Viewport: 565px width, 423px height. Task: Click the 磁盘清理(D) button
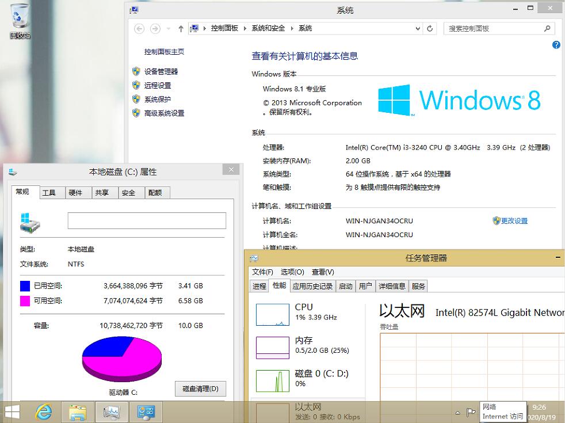200,389
